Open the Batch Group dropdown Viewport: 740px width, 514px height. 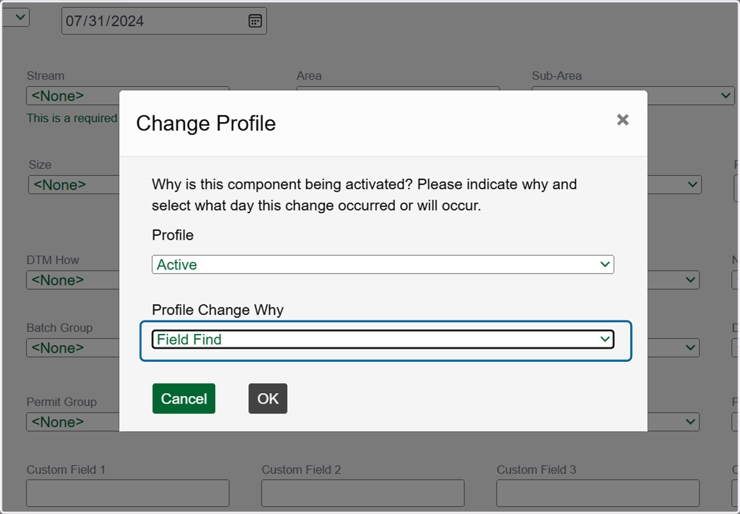[x=73, y=348]
